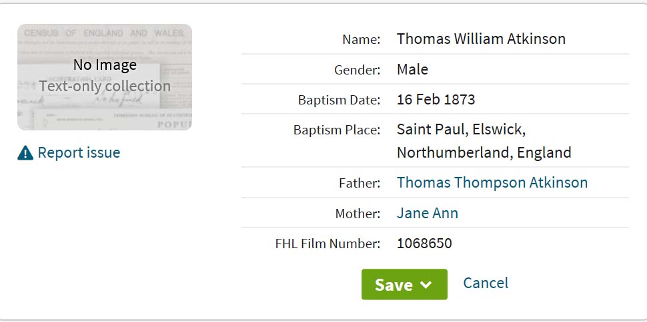This screenshot has height=322, width=647.
Task: Click the FHL film number 1068650
Action: click(x=424, y=243)
